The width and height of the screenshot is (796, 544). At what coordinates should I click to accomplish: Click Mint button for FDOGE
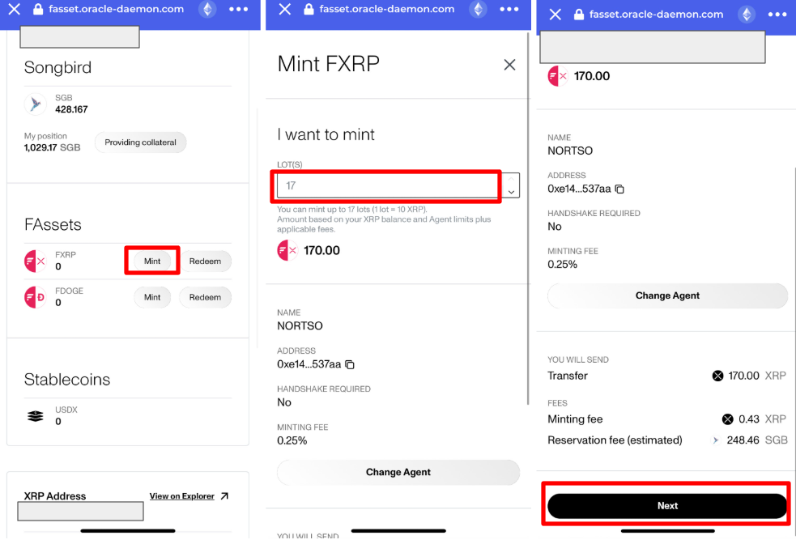pos(152,297)
